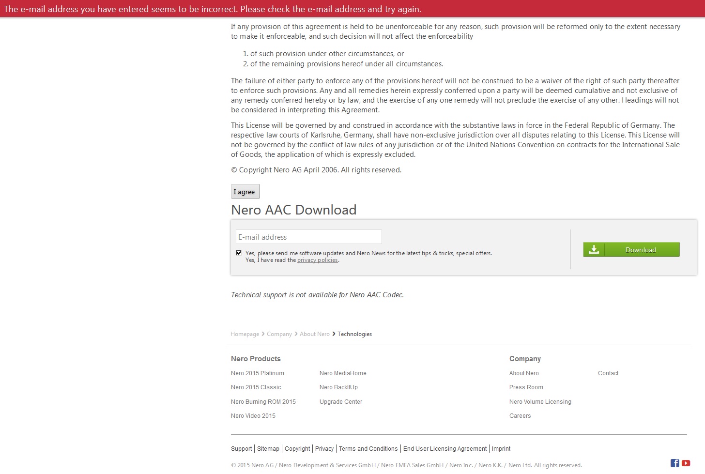Open the Press Room link
The width and height of the screenshot is (705, 474).
[526, 387]
